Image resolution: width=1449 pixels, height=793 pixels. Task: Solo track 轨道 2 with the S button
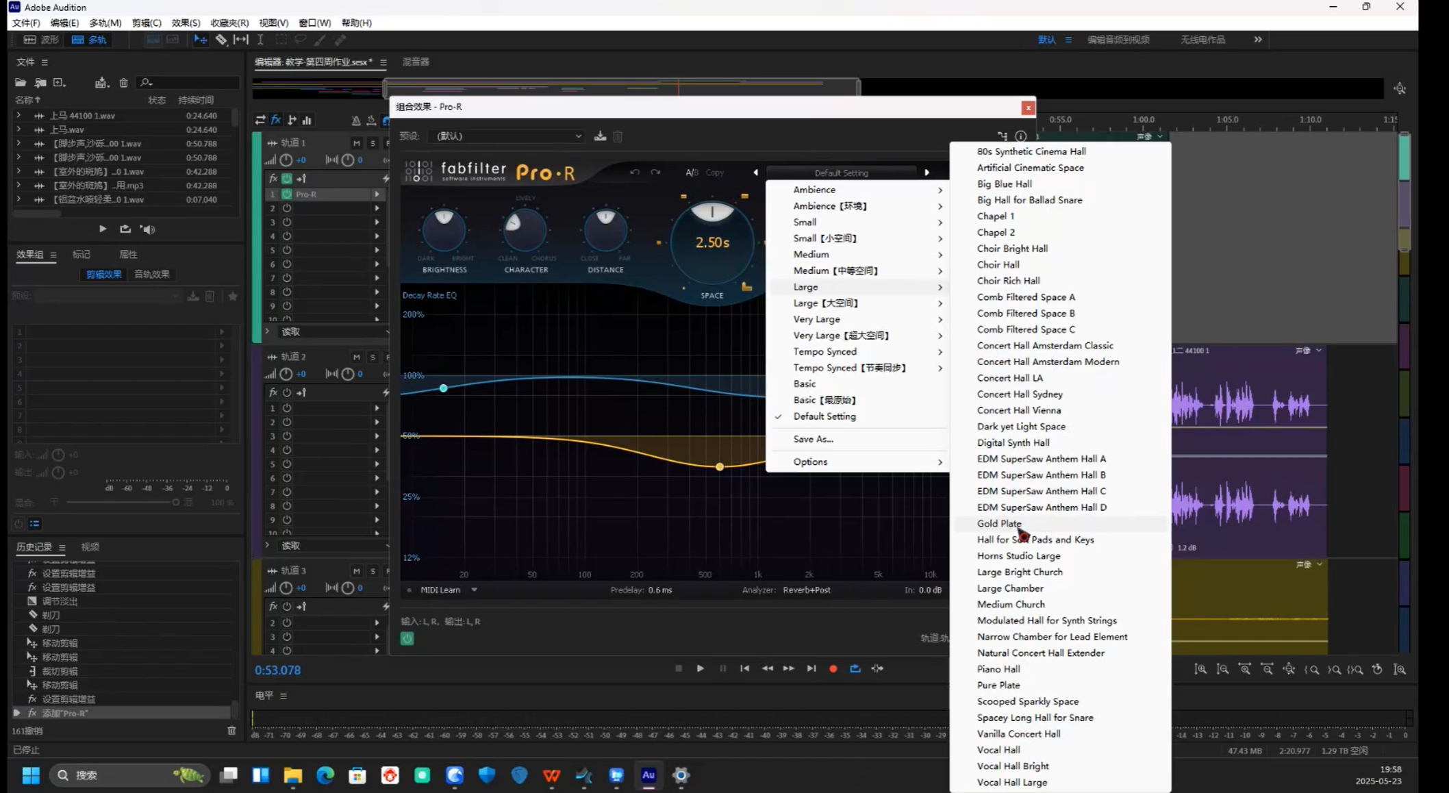[x=373, y=357]
